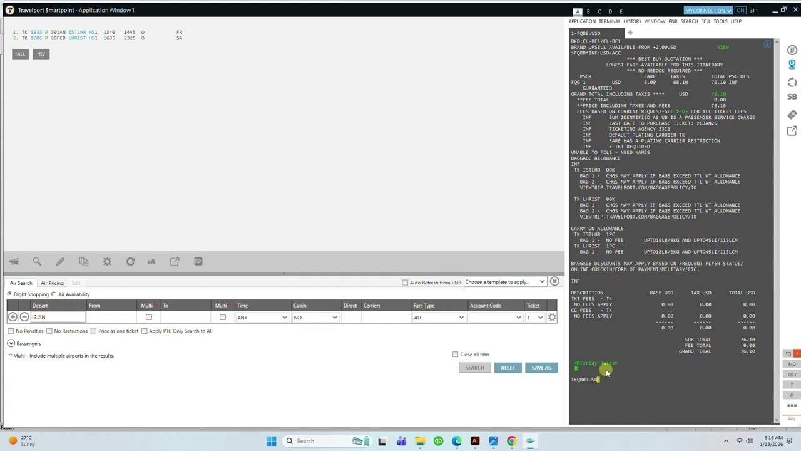Check the No Restrictions option
The height and width of the screenshot is (451, 801).
[x=49, y=331]
